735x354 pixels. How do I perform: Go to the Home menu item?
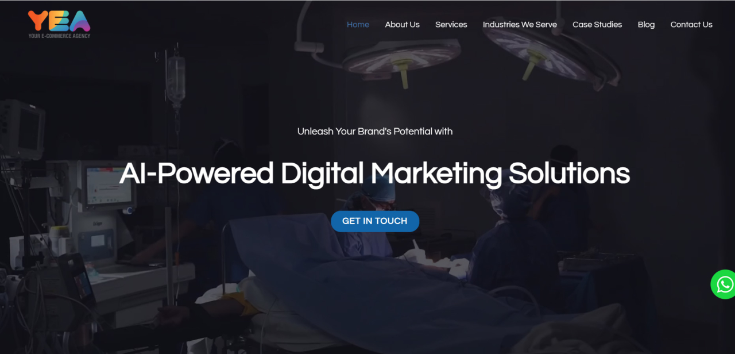[x=358, y=24]
